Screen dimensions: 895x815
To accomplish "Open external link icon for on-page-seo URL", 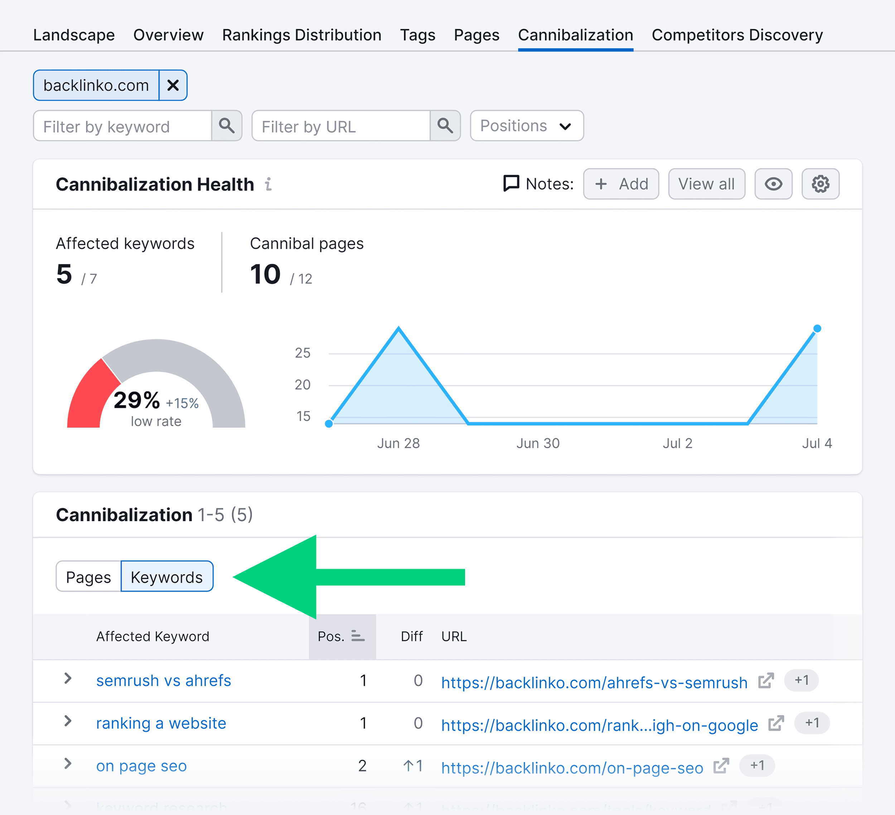I will pos(721,766).
